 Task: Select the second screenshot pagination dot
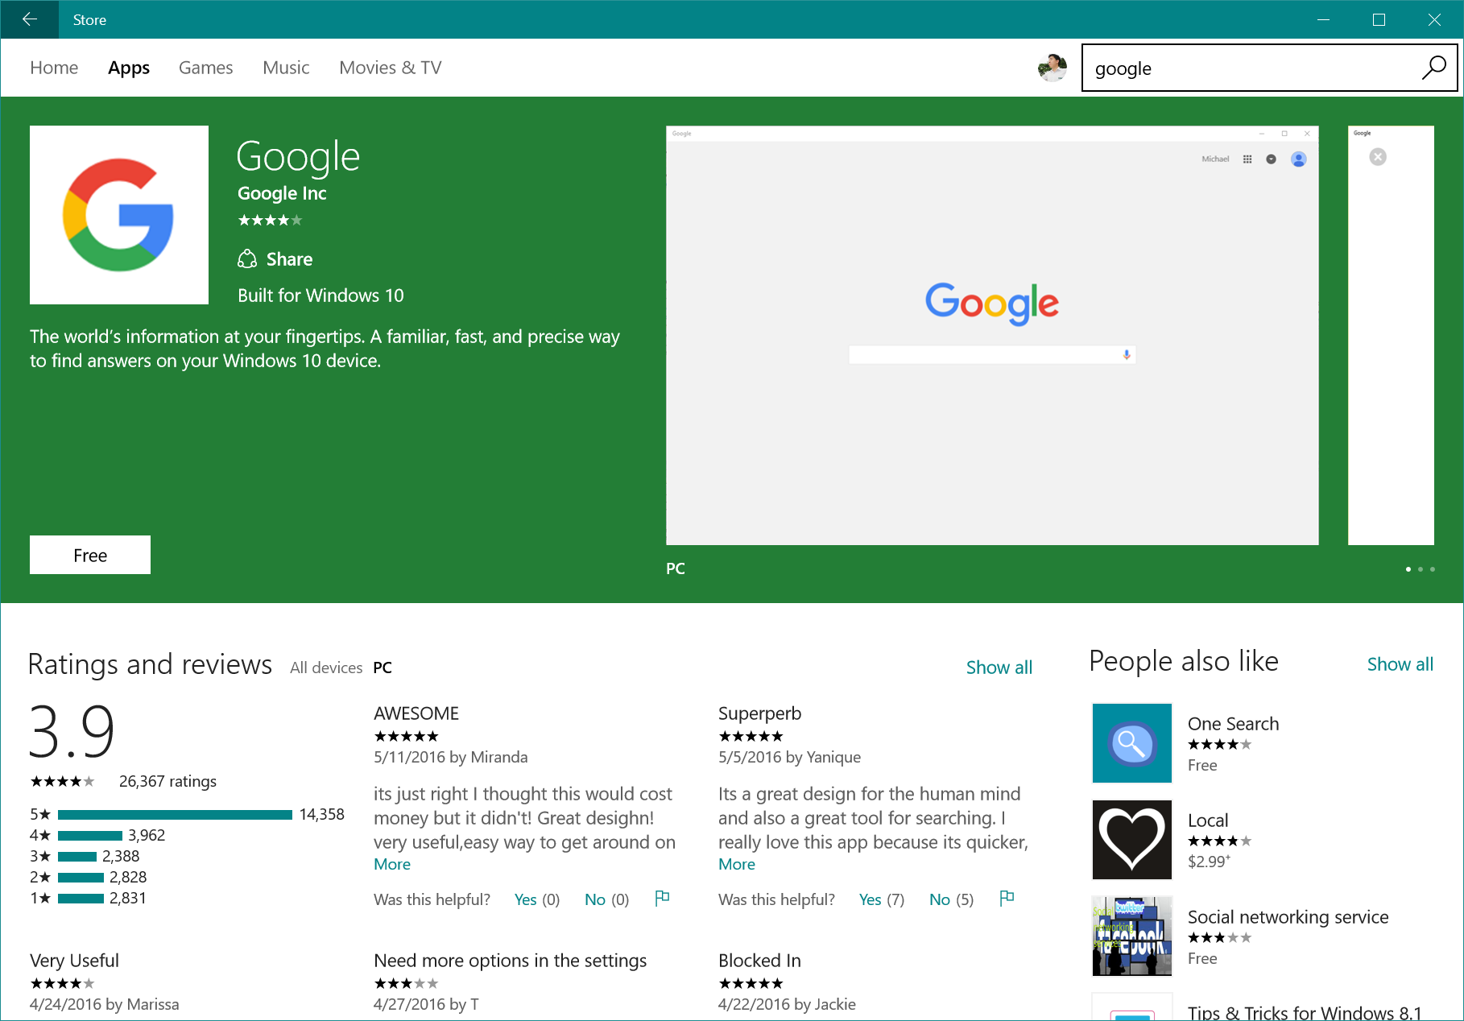(x=1421, y=569)
